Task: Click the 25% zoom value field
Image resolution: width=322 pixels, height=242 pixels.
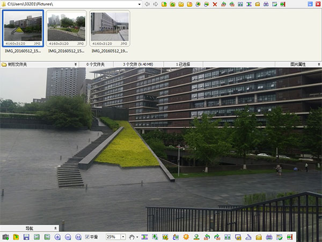Action: tap(113, 237)
